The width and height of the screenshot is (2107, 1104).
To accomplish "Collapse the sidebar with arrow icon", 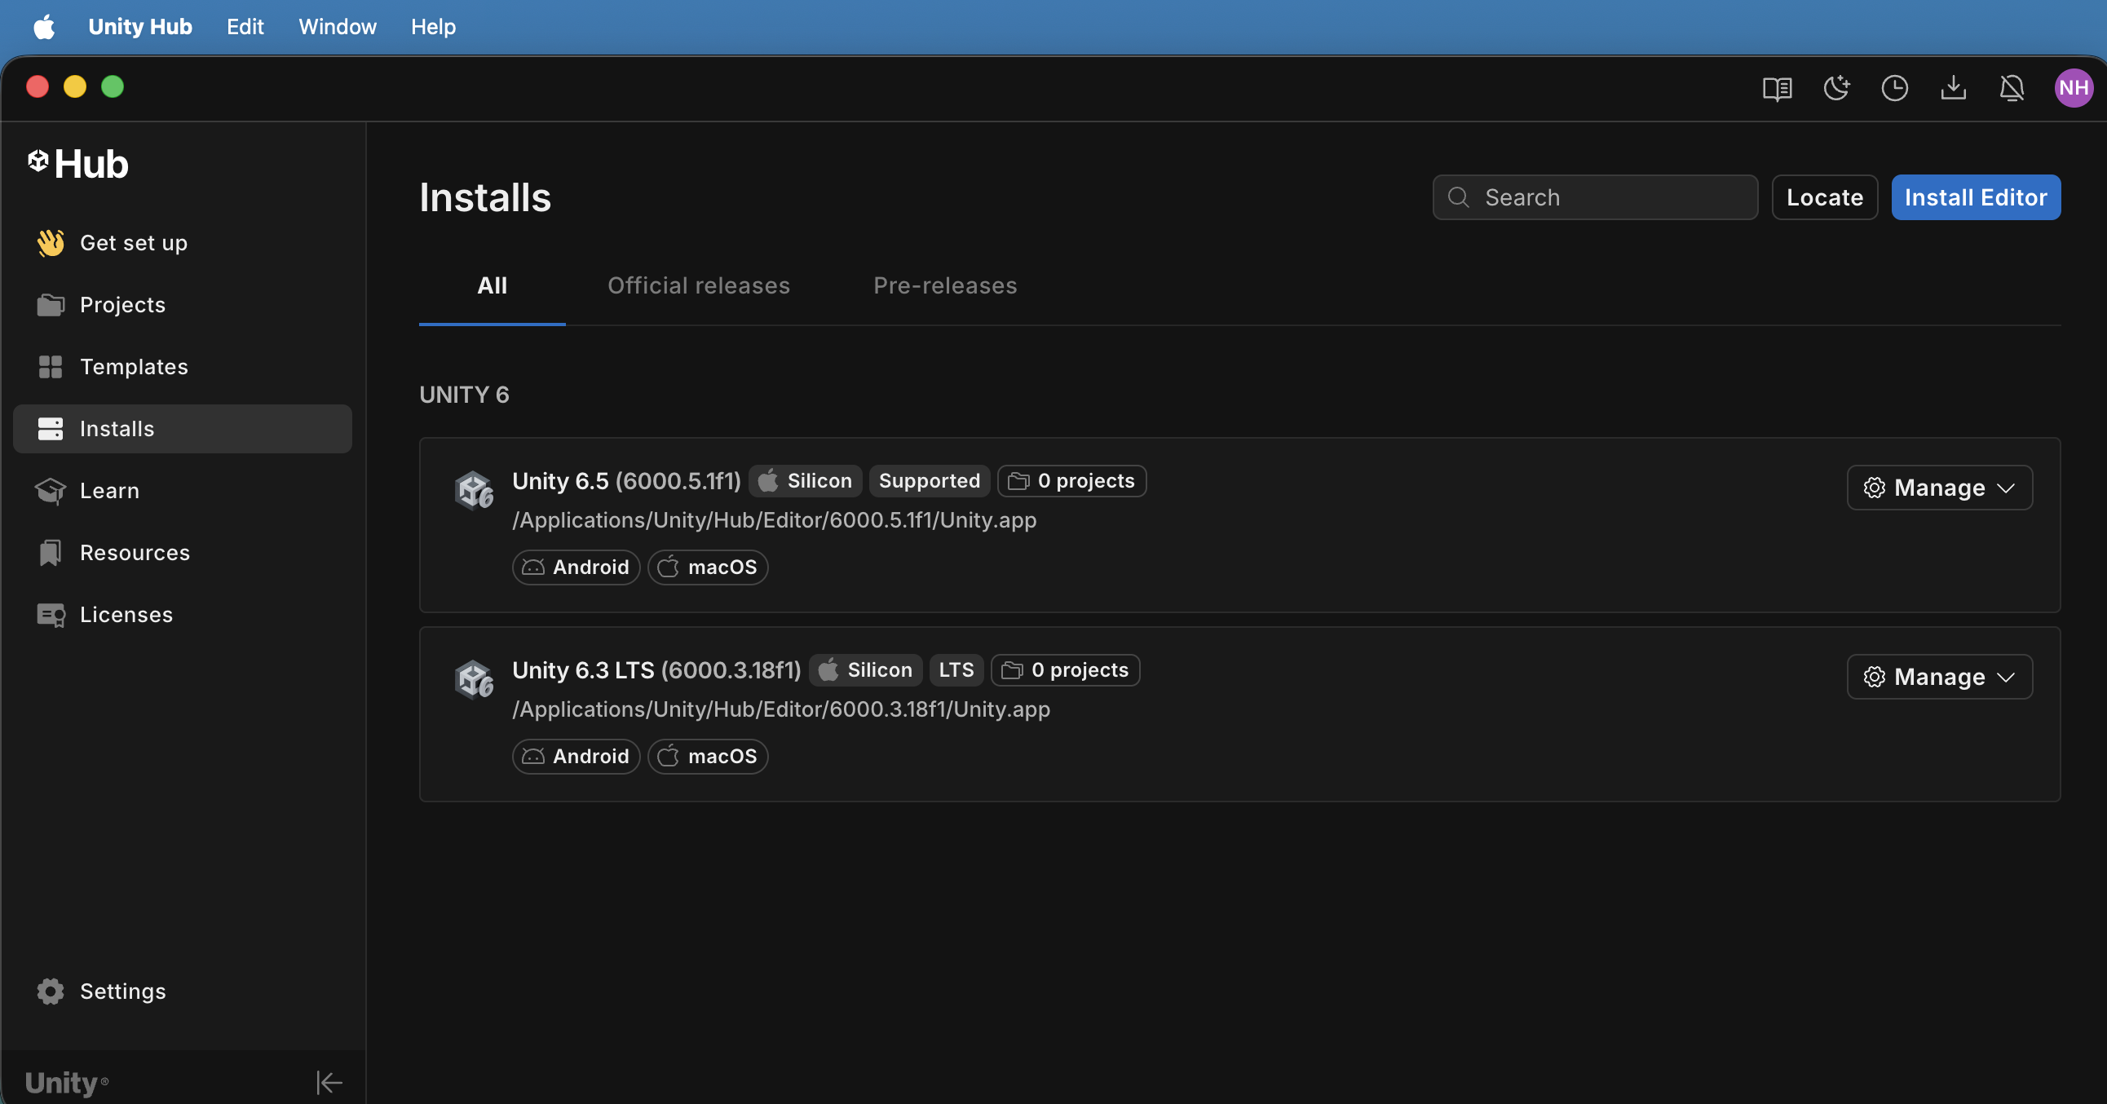I will click(x=329, y=1083).
